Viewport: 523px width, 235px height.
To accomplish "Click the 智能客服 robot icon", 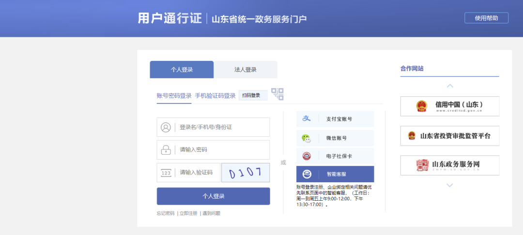I will tap(306, 174).
